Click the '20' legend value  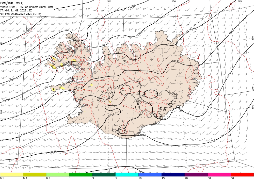[186, 178]
